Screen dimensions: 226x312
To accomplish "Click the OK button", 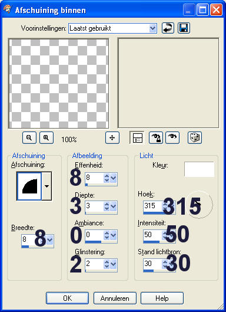I will pyautogui.click(x=67, y=298).
